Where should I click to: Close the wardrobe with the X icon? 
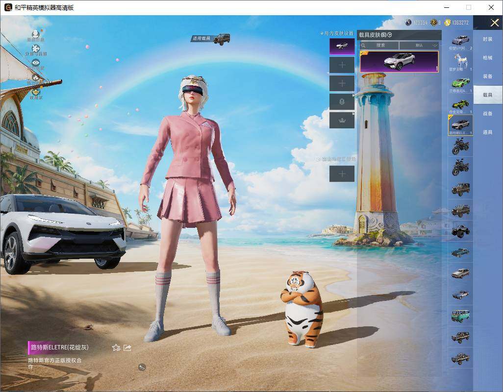[494, 23]
